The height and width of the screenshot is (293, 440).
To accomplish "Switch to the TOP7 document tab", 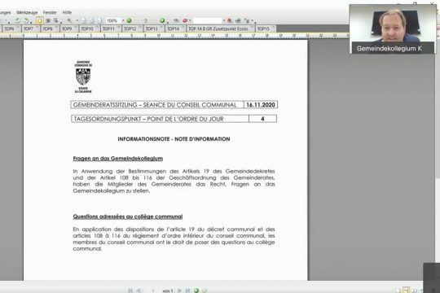I will [30, 28].
